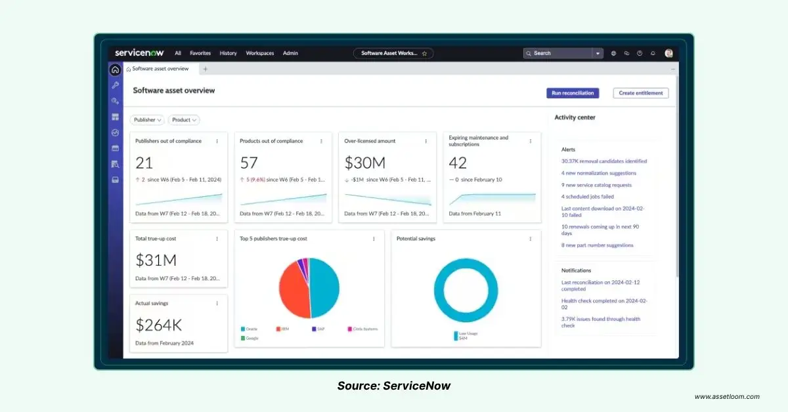
Task: Open the chat bubbles icon in header
Action: click(x=626, y=53)
